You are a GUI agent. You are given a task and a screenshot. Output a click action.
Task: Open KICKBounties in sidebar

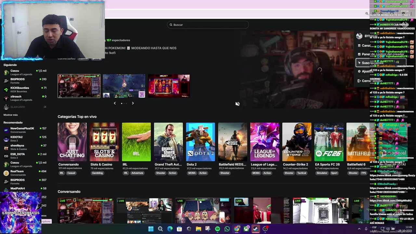(x=25, y=89)
